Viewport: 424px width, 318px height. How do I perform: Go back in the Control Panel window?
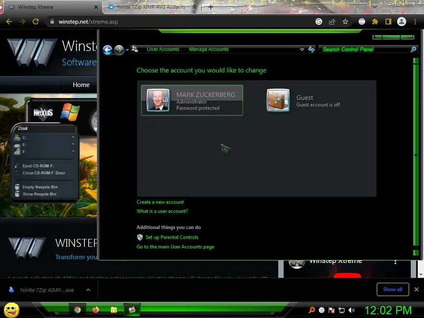(x=107, y=50)
